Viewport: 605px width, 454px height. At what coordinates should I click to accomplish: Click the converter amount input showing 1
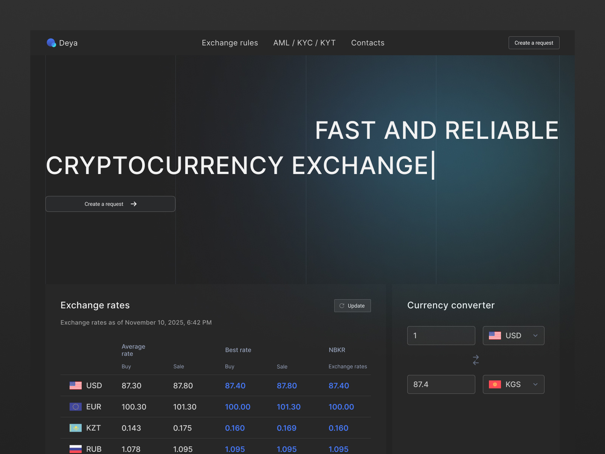[x=441, y=336]
